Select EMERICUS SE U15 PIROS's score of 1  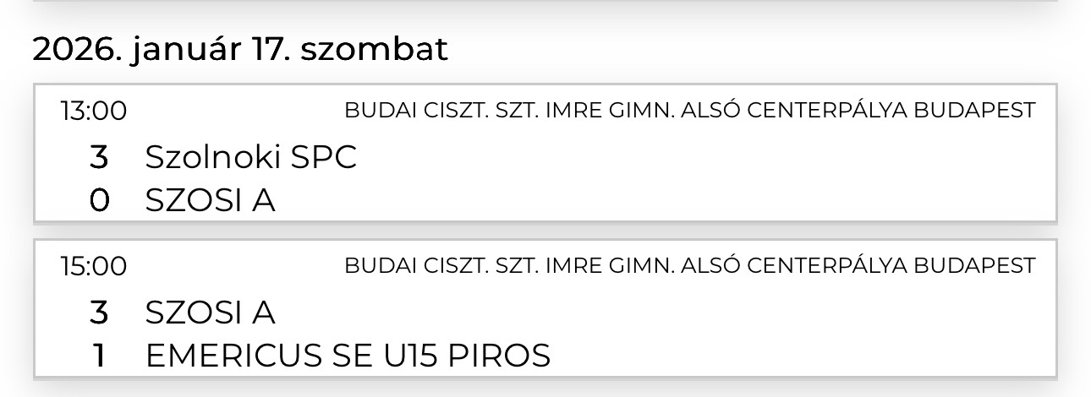click(99, 356)
